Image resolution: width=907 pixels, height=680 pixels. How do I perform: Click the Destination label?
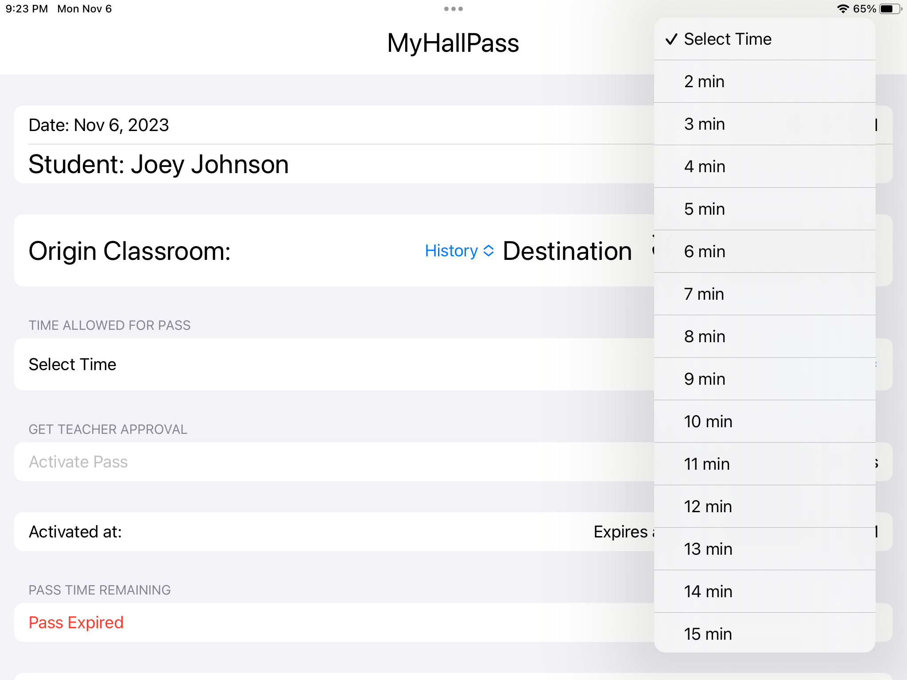[567, 251]
